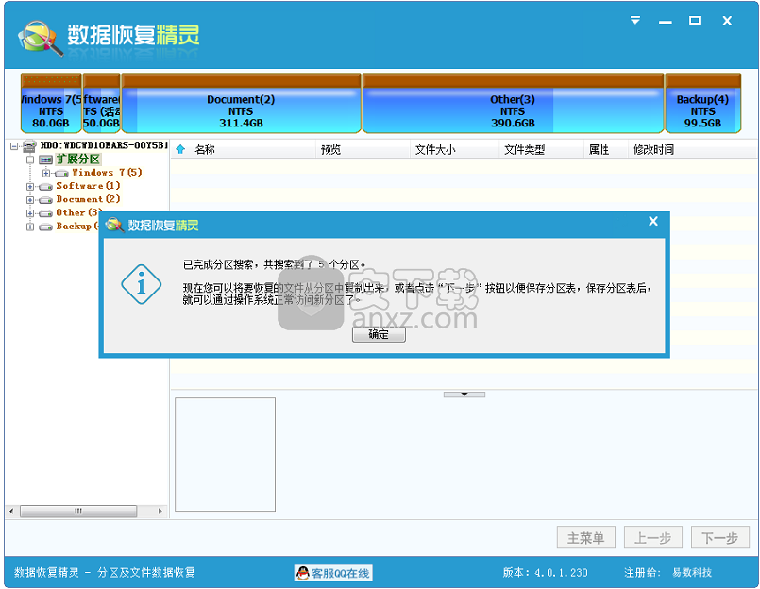Open the 客服QQ在线 support link
The width and height of the screenshot is (760, 589).
[x=333, y=574]
